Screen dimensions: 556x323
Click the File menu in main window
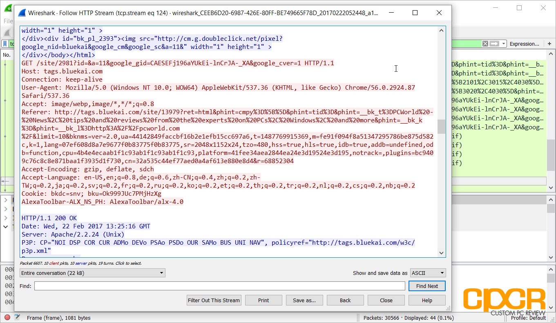8,21
